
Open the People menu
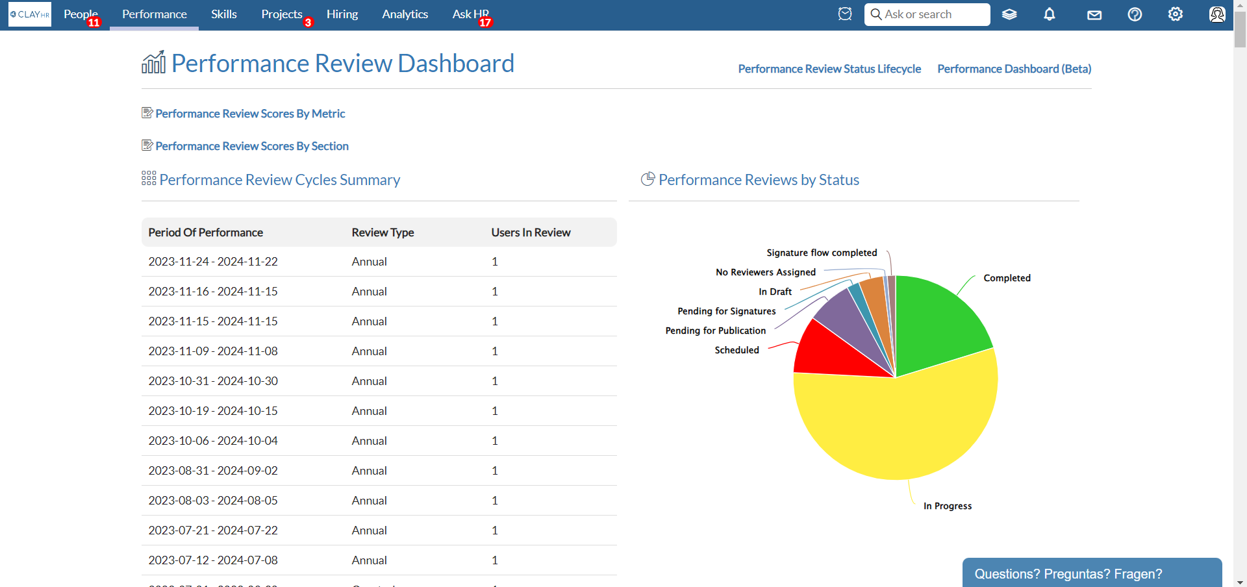[x=81, y=14]
